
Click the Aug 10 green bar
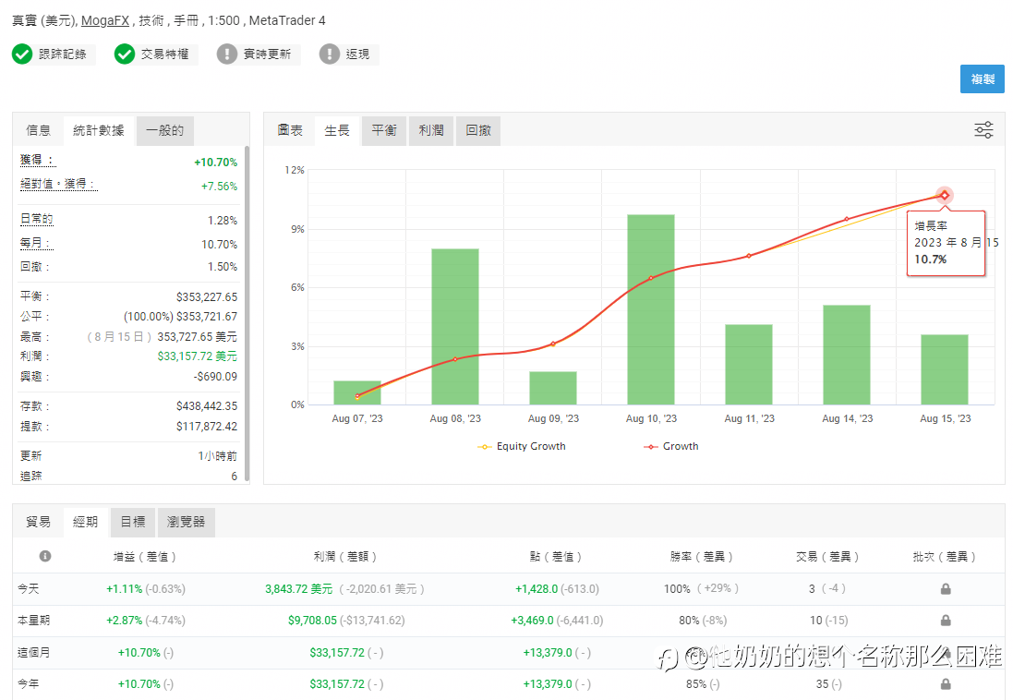coord(651,309)
